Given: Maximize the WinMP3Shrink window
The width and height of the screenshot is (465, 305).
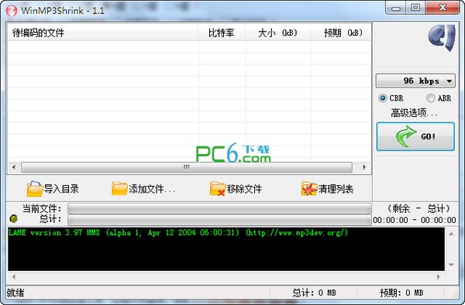Looking at the screenshot, I should 415,8.
